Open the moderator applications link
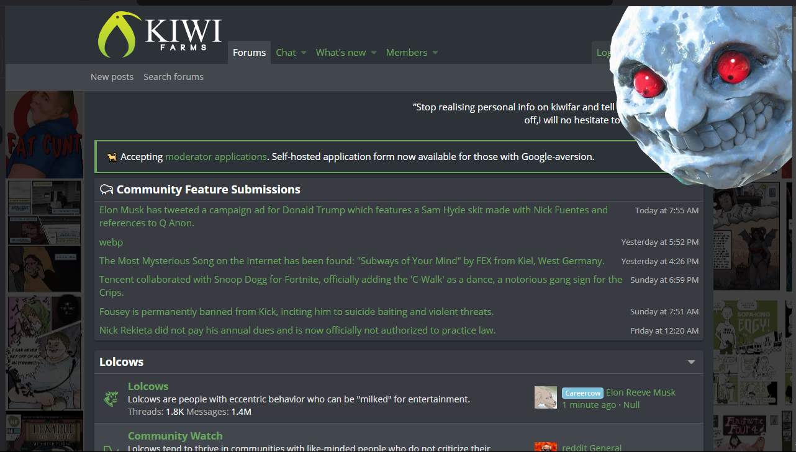The height and width of the screenshot is (452, 796). coord(216,157)
